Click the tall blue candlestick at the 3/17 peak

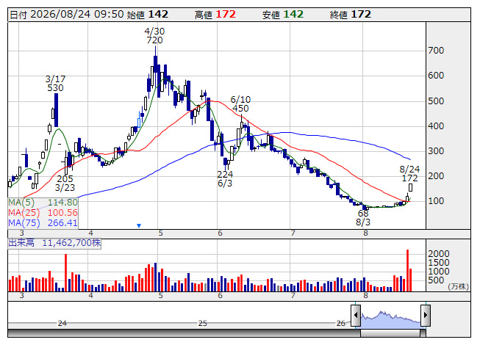[57, 110]
